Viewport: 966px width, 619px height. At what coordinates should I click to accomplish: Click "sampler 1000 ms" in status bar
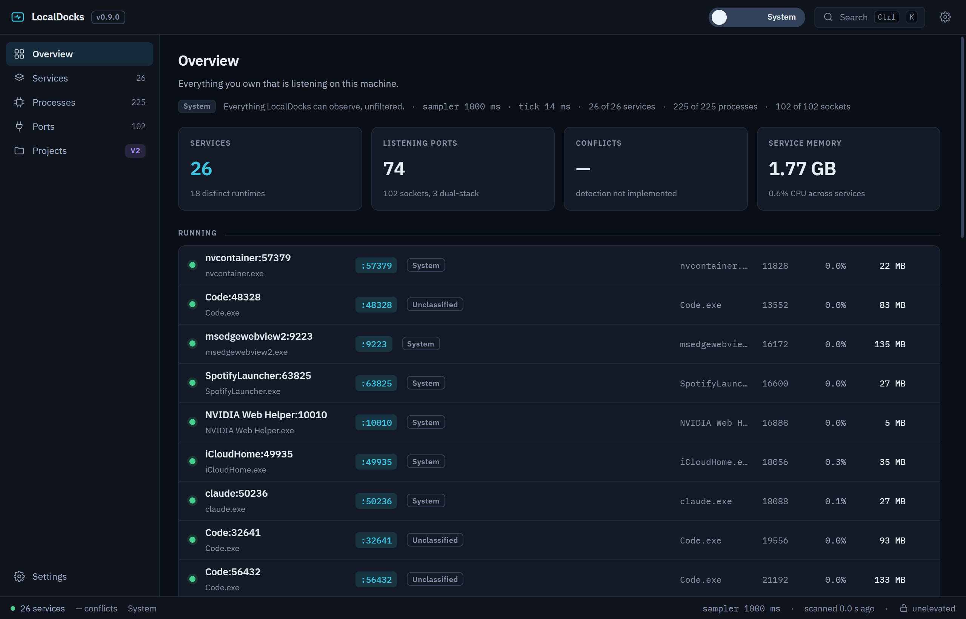pyautogui.click(x=741, y=608)
